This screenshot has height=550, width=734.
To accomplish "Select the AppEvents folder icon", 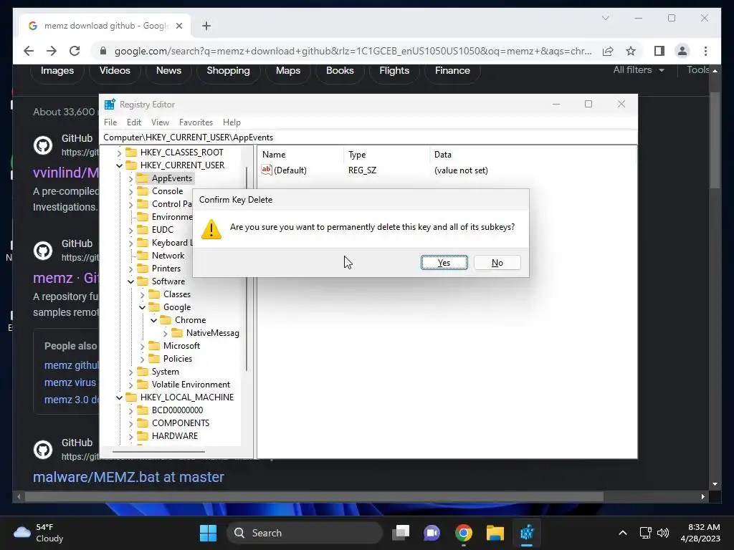I will click(x=143, y=178).
